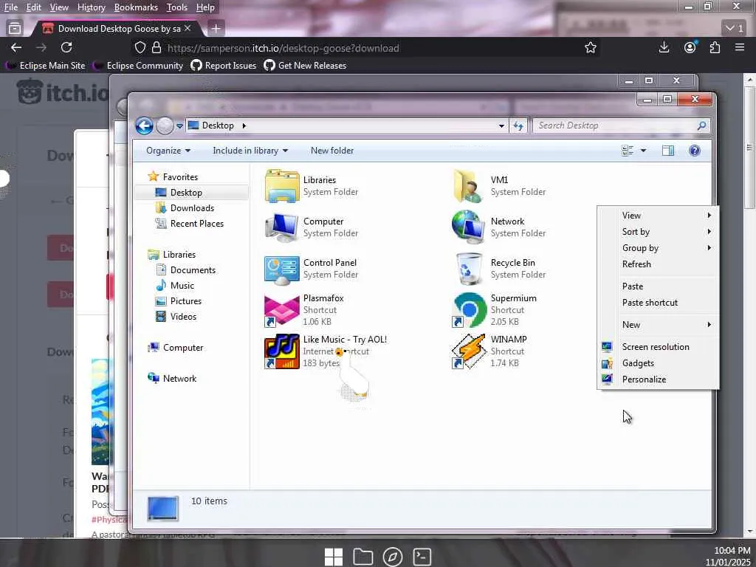The width and height of the screenshot is (756, 567).
Task: Open the History menu in Firefox
Action: (91, 7)
